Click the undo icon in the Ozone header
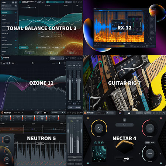The width and height of the screenshot is (166, 166). [x=69, y=58]
